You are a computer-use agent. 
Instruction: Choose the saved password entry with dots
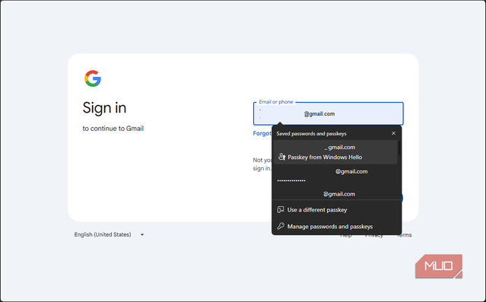[335, 176]
